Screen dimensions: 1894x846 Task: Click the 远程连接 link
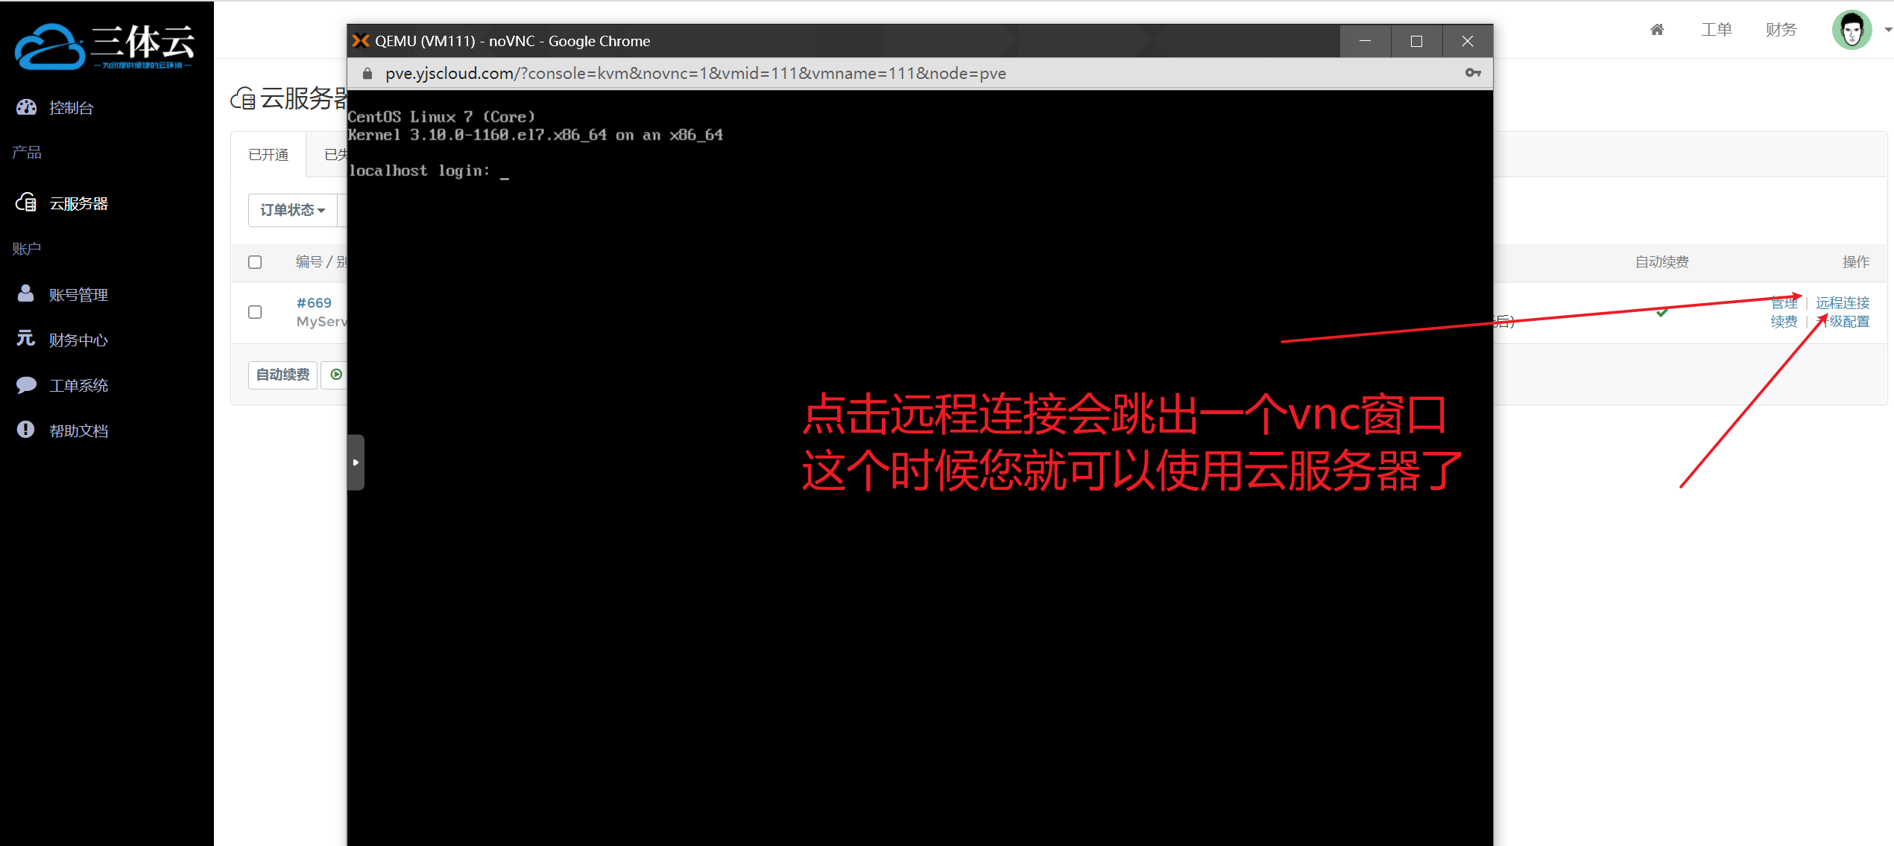point(1842,302)
